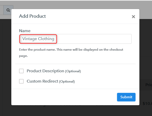The image size is (152, 116).
Task: Click the search magnifier icon
Action: coord(8,10)
